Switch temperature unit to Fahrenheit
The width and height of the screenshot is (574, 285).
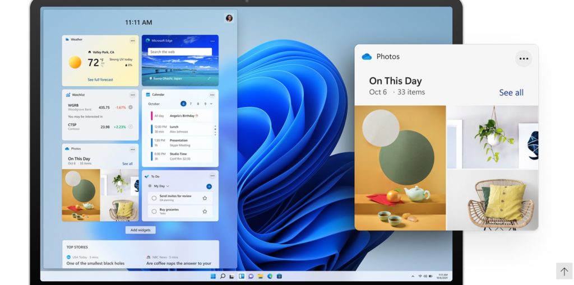(102, 60)
